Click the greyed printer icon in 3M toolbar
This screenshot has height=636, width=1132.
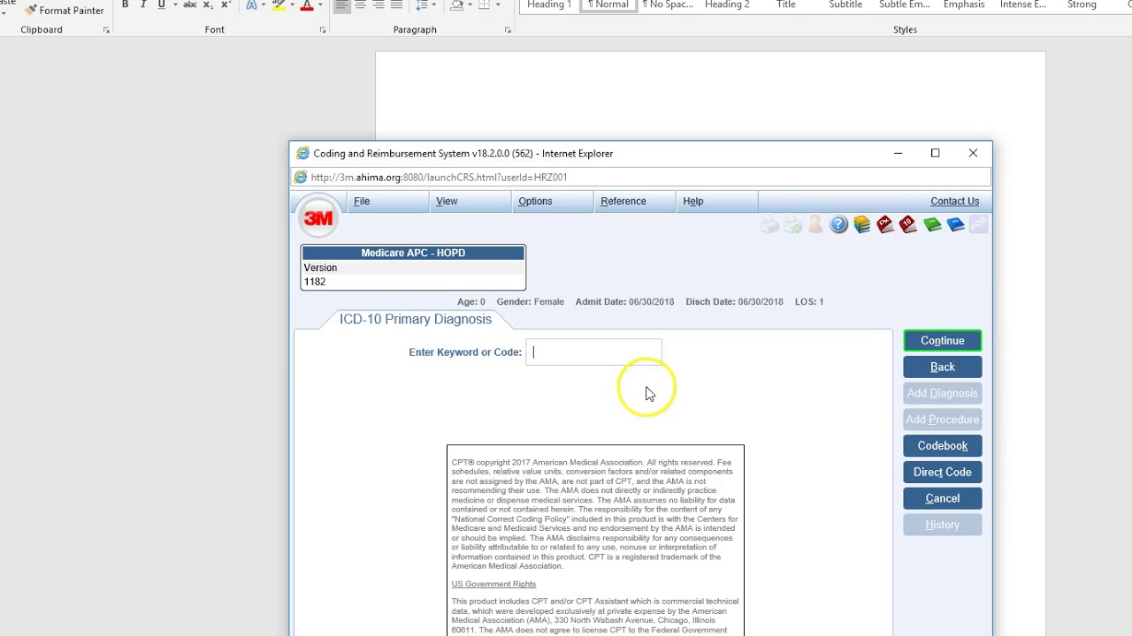tap(769, 225)
